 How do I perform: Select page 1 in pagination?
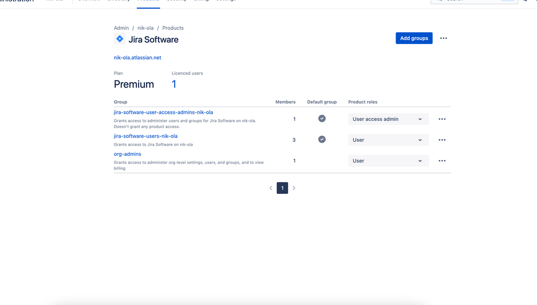point(282,188)
